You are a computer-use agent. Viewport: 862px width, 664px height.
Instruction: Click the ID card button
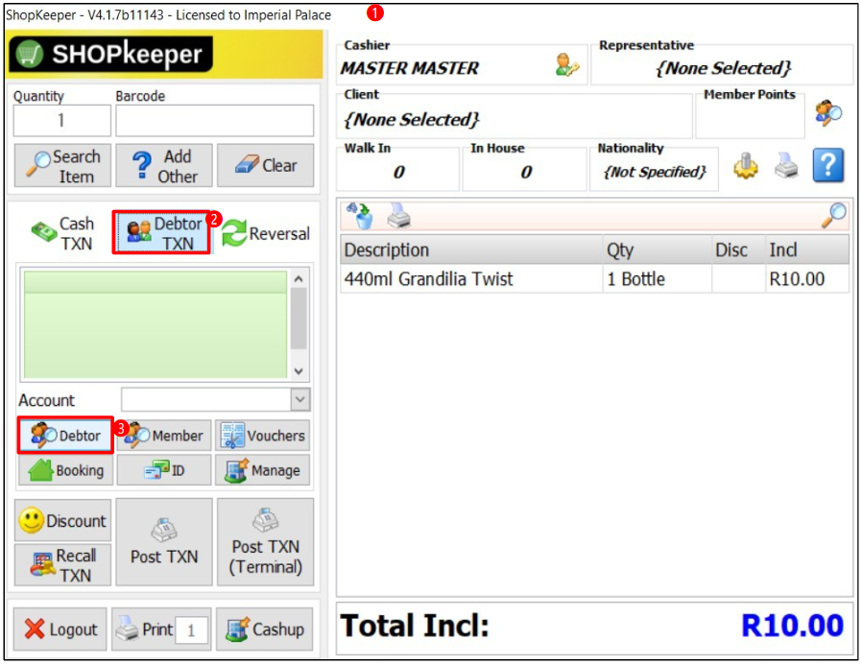(164, 470)
